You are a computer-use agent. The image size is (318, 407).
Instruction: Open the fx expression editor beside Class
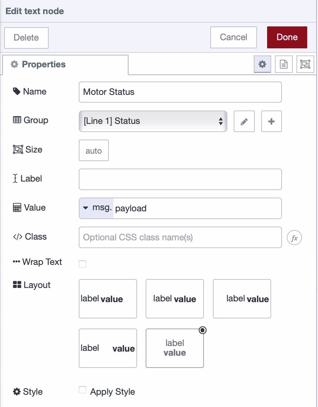[x=294, y=237]
